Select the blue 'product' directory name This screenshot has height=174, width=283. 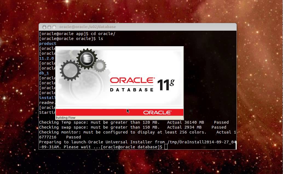pyautogui.click(x=48, y=44)
